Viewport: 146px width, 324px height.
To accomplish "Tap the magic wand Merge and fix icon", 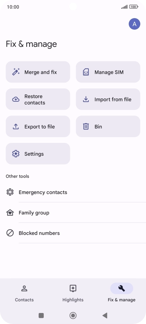I will coord(16,72).
